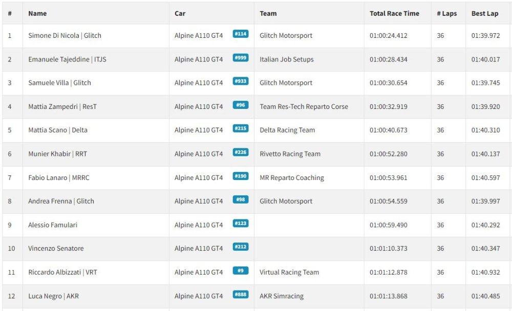Select driver Luca Negro | AKR

pos(54,296)
